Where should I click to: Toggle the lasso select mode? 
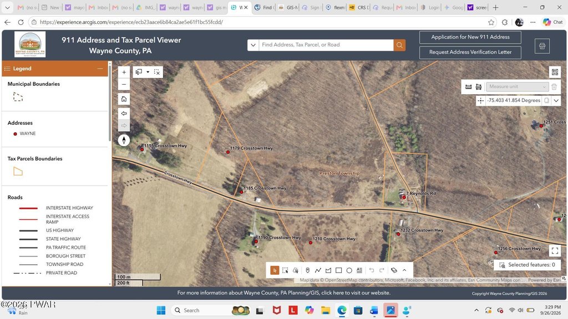pyautogui.click(x=296, y=270)
